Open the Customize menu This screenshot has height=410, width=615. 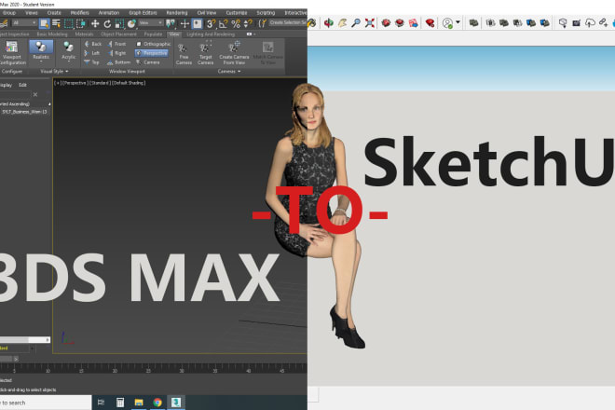pos(237,13)
